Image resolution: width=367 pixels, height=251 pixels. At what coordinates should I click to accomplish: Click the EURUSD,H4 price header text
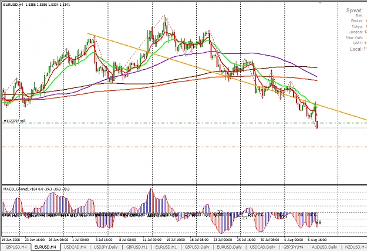pyautogui.click(x=36, y=5)
